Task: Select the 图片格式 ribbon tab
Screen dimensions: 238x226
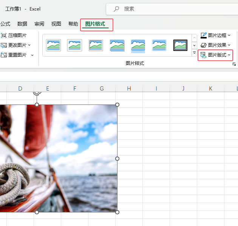Action: click(x=95, y=24)
